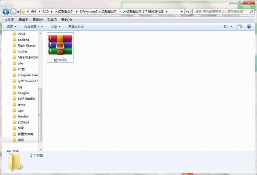
Task: Go back with the blue Back arrow
Action: pos(6,12)
